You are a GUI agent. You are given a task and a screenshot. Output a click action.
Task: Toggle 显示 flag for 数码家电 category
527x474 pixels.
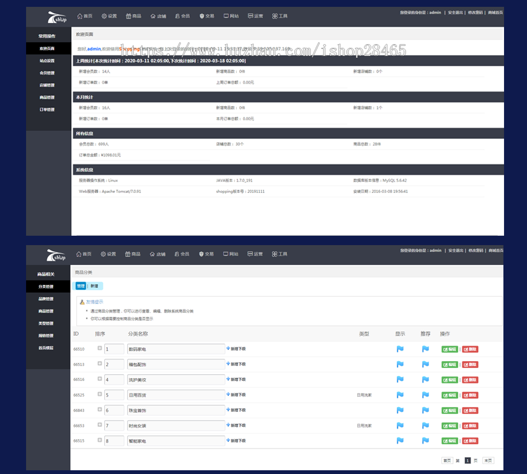click(400, 349)
